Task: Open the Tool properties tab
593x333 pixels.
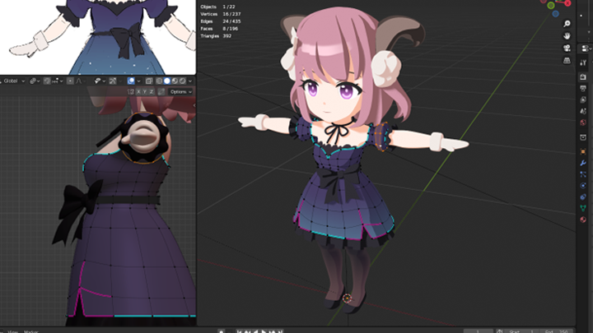Action: pyautogui.click(x=583, y=62)
